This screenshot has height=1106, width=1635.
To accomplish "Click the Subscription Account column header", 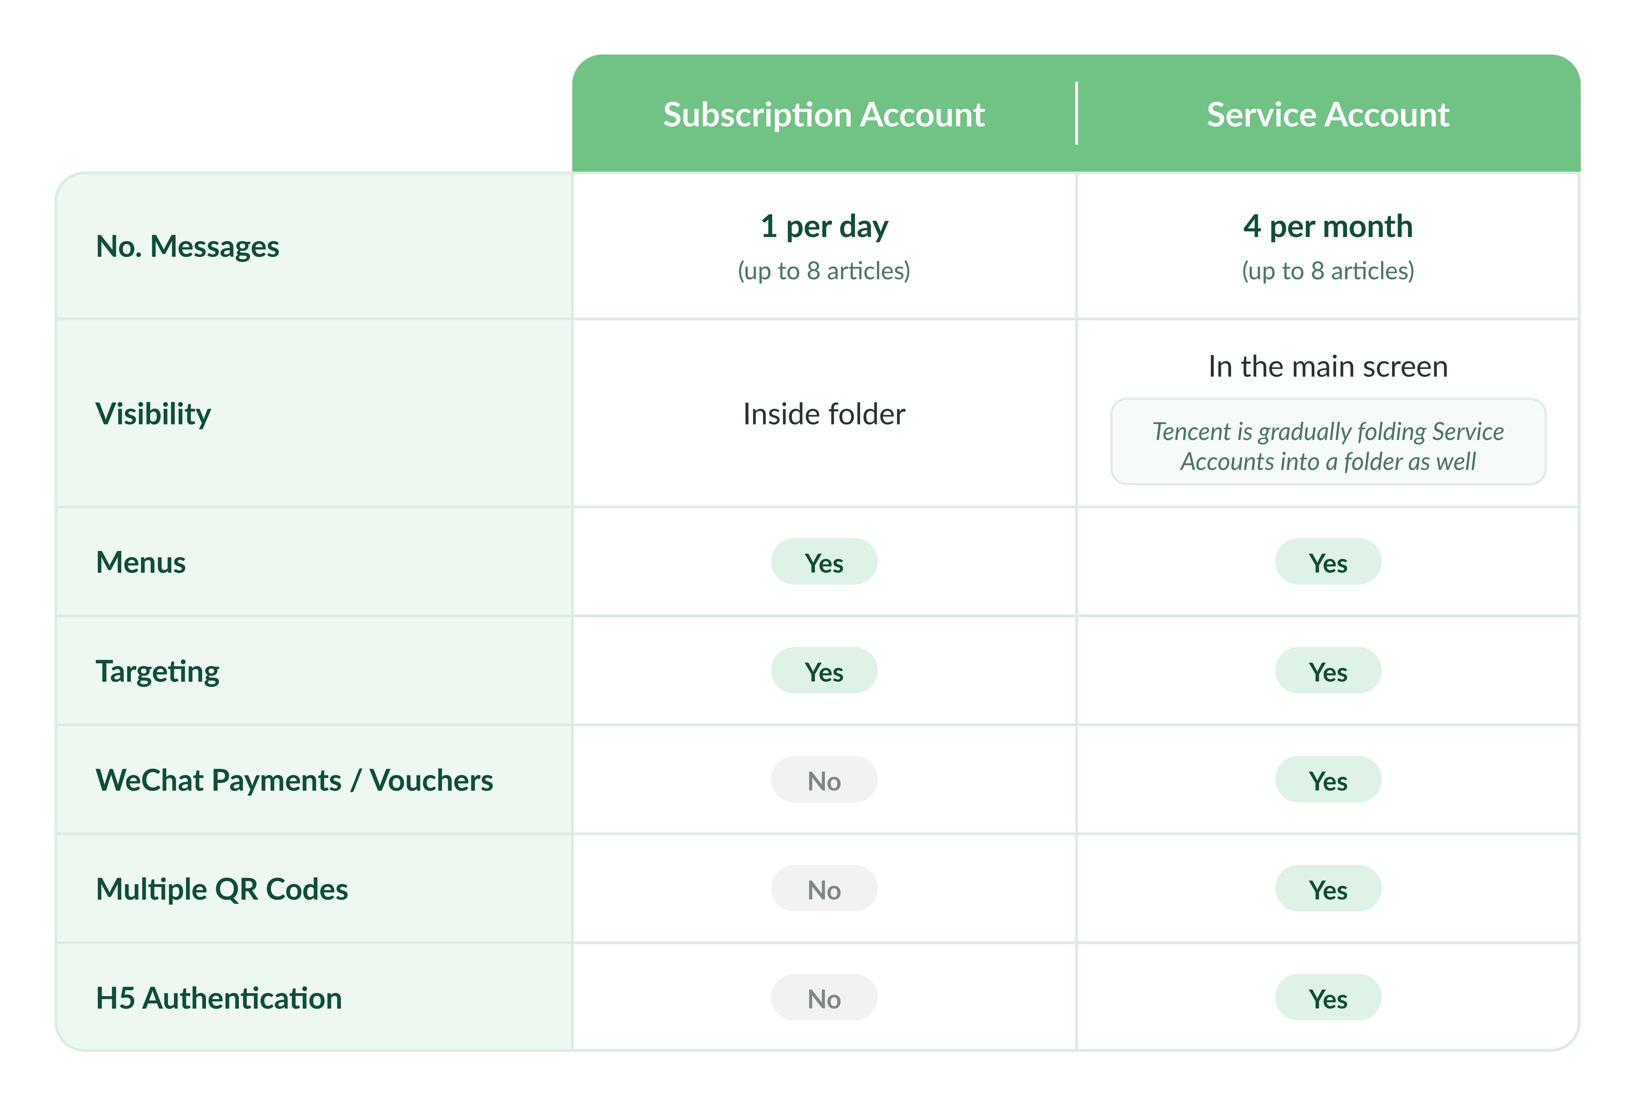I will coord(824,114).
